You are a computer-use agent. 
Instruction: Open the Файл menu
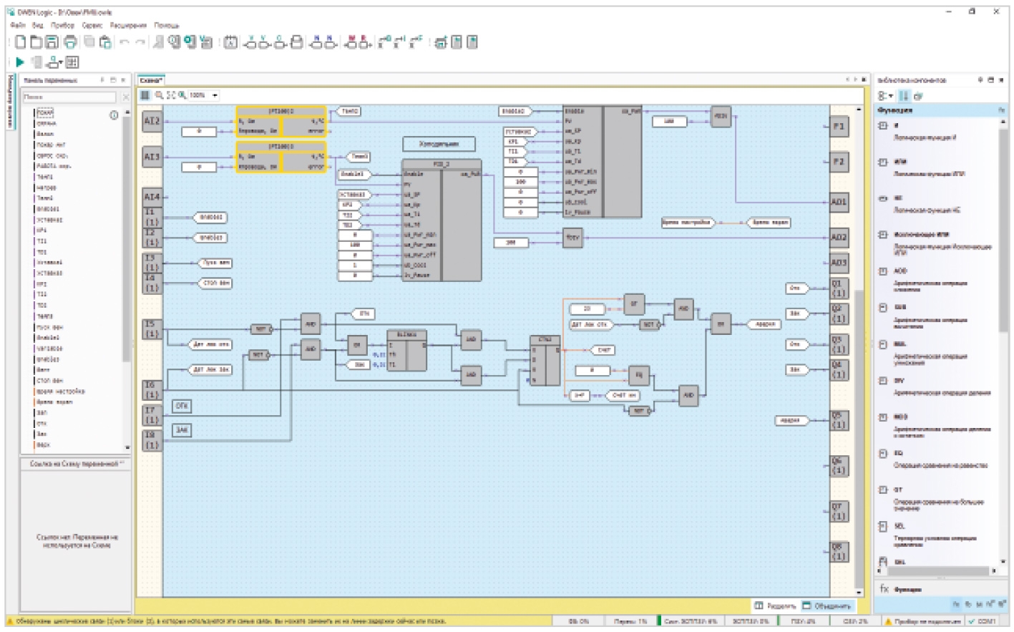coord(18,25)
